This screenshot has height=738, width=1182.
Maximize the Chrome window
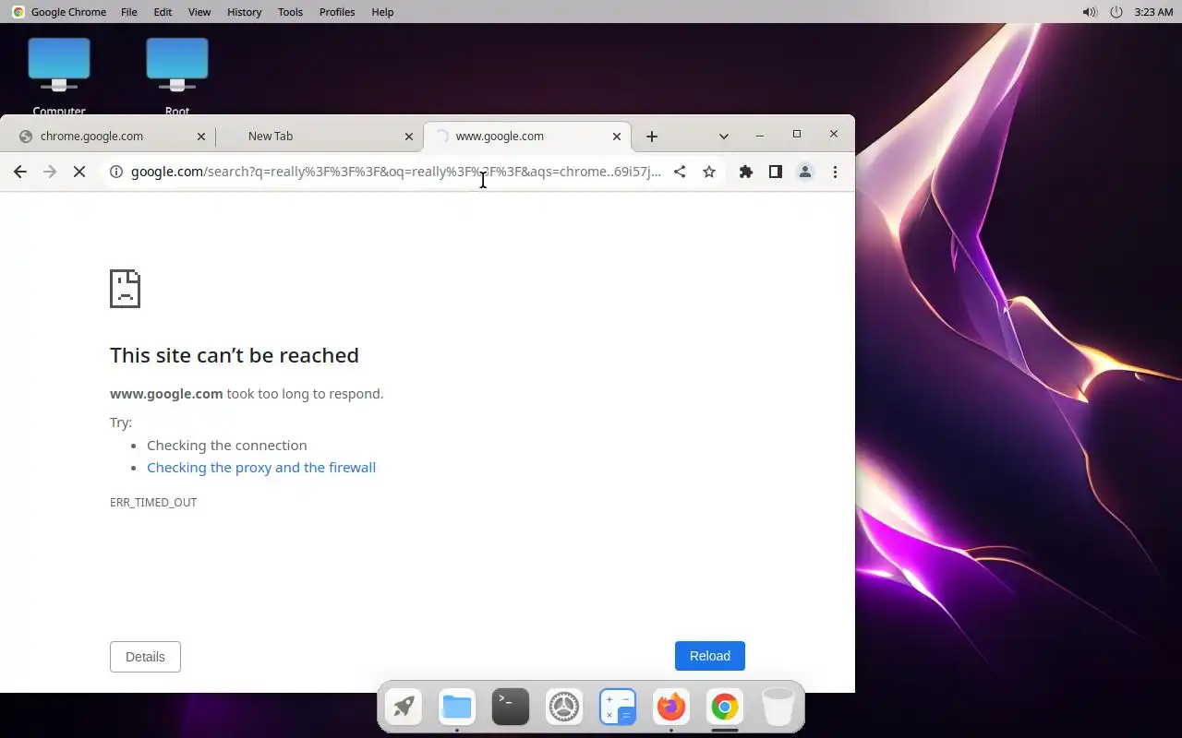(797, 135)
